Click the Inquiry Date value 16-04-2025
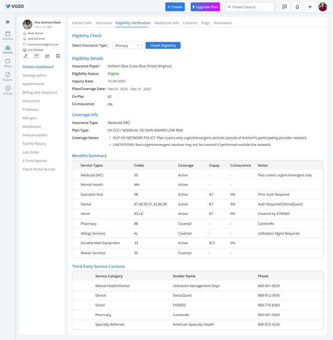The image size is (333, 340). coord(117,81)
